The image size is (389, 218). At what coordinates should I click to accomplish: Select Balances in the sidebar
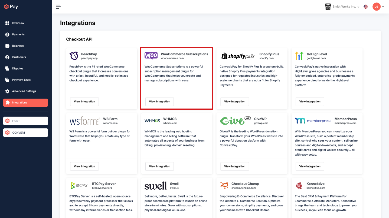[x=25, y=46]
